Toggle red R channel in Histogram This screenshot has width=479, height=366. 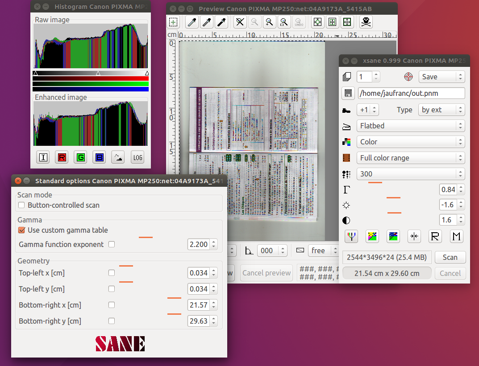click(x=62, y=157)
